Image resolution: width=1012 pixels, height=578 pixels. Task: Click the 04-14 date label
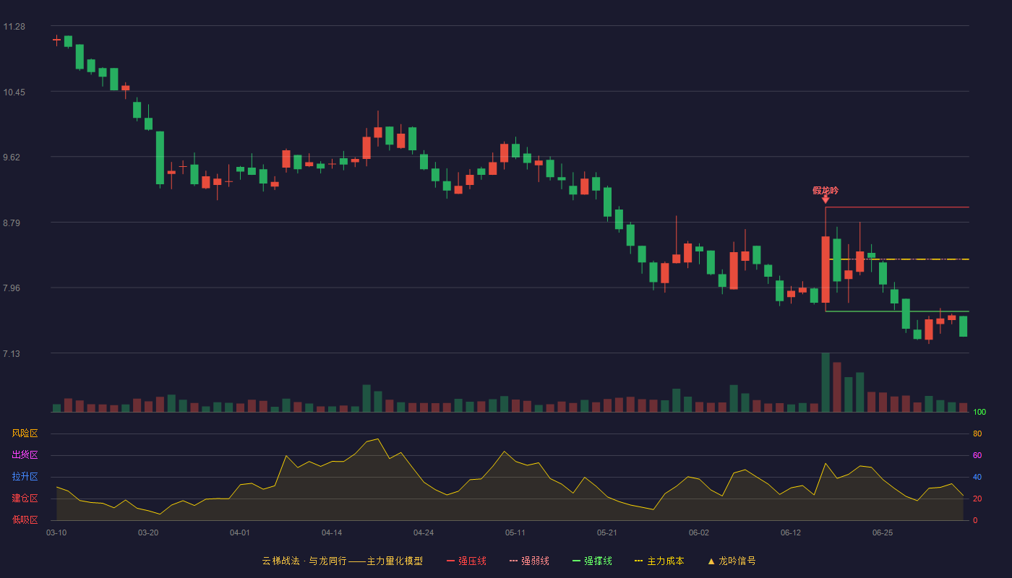[332, 532]
